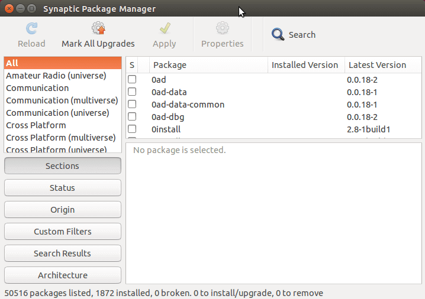
Task: Show the Search Results filter
Action: (63, 253)
